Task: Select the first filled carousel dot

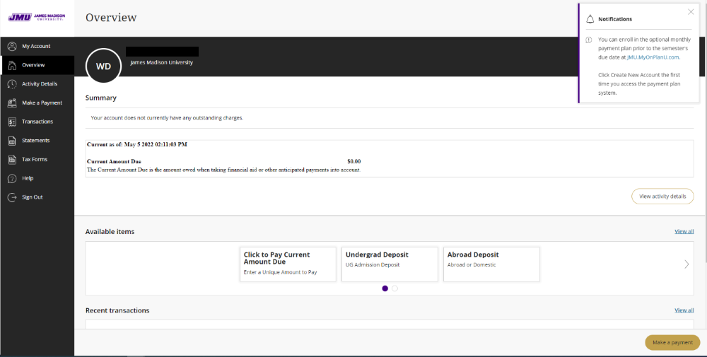Action: (385, 288)
